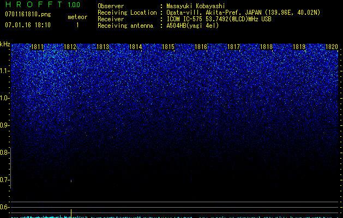Click the 1813 time marker
The image size is (343, 218).
click(103, 47)
